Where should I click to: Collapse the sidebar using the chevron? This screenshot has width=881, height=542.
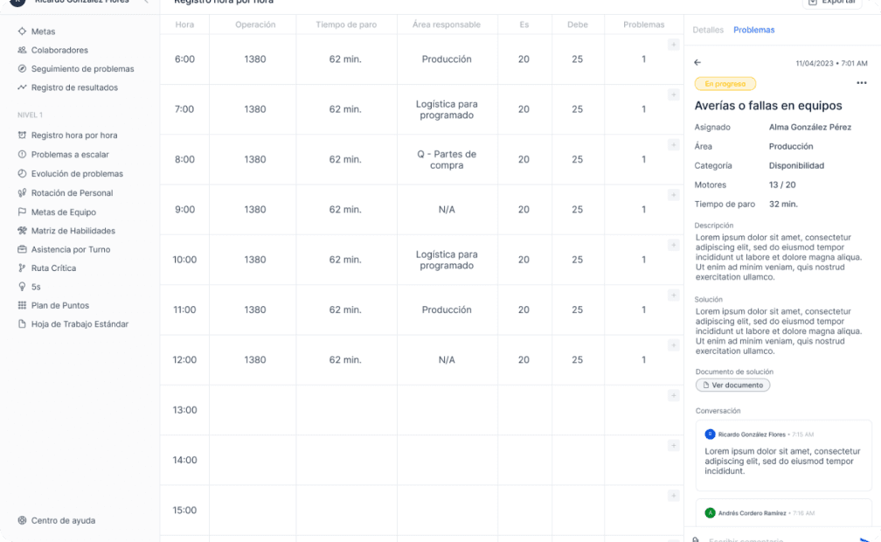point(146,2)
